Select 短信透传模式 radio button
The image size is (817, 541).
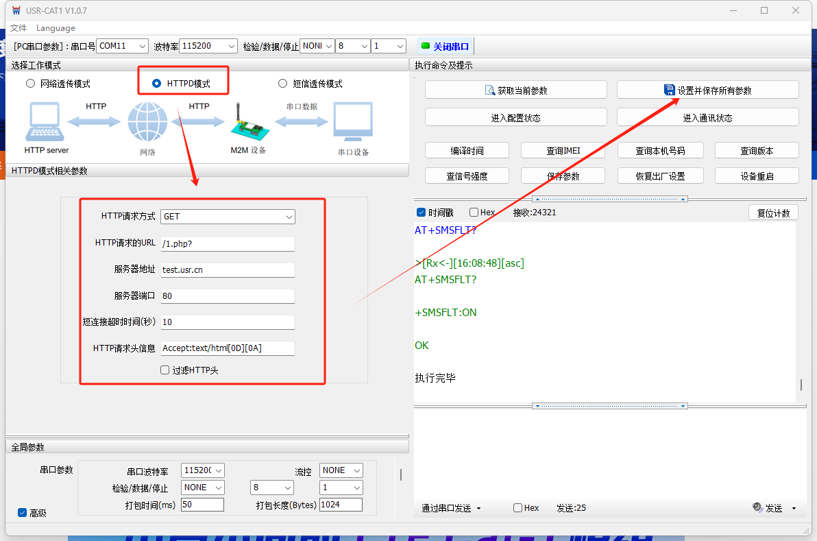(x=282, y=84)
